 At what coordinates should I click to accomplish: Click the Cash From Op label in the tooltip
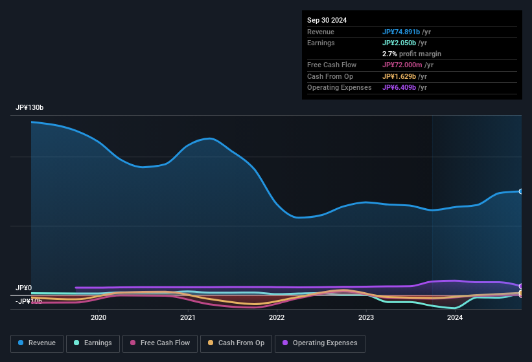tap(330, 76)
